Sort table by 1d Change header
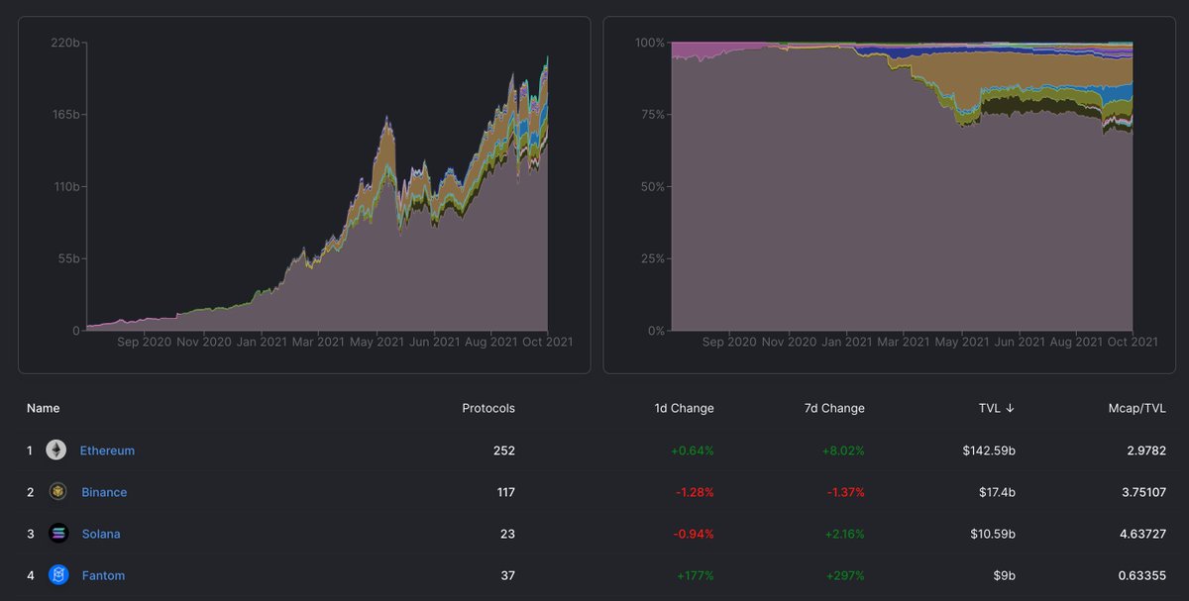Viewport: 1189px width, 601px height. pos(685,408)
